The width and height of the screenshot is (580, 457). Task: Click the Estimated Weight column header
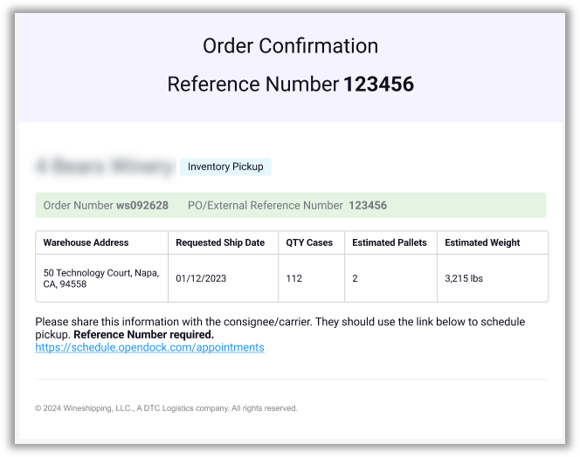(x=482, y=242)
